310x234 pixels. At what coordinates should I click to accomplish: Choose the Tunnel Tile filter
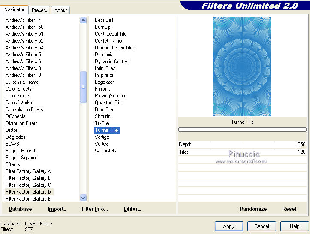click(x=107, y=130)
